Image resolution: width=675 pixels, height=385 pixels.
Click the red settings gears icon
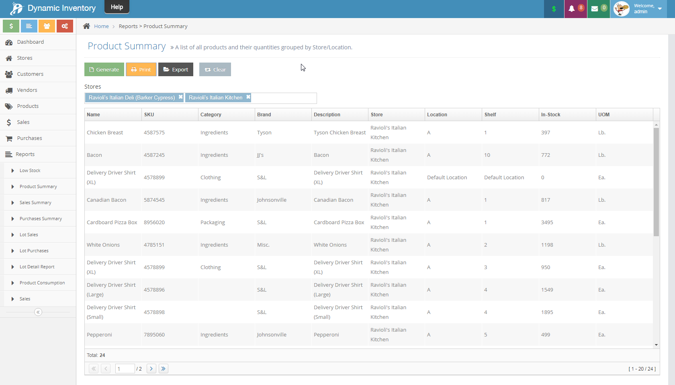point(65,26)
